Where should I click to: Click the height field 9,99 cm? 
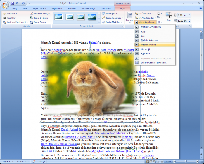183,15
